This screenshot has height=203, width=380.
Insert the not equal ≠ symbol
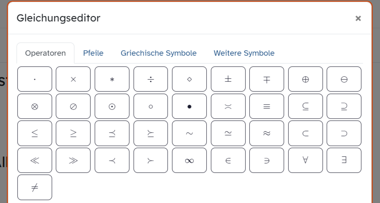[x=35, y=187]
